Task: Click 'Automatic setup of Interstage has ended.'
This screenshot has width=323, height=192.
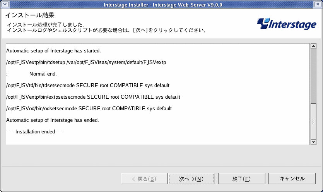Action: (53, 120)
